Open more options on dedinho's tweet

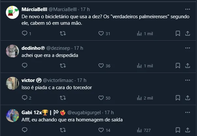188,48
